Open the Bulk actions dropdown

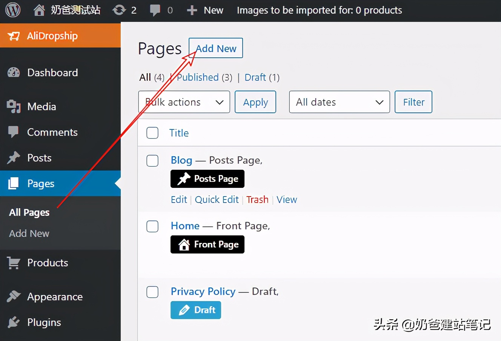184,102
